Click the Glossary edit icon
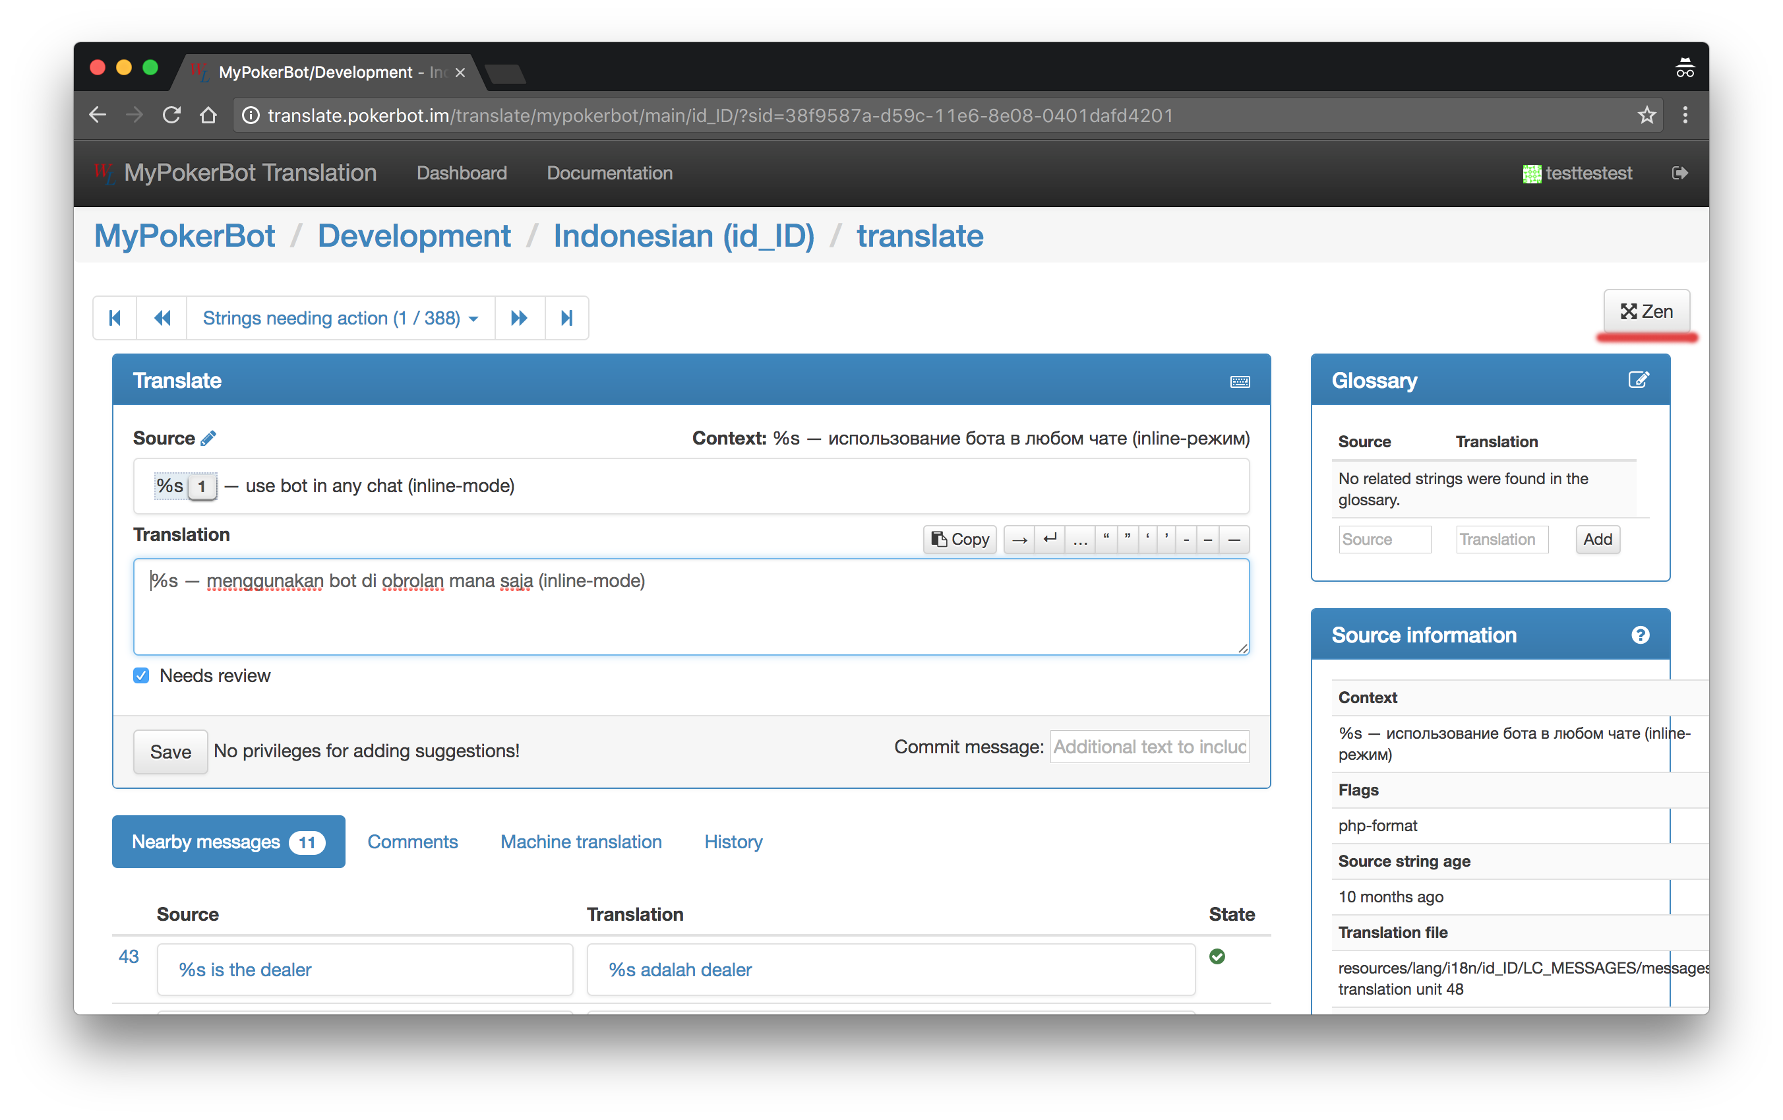The height and width of the screenshot is (1120, 1783). coord(1638,380)
